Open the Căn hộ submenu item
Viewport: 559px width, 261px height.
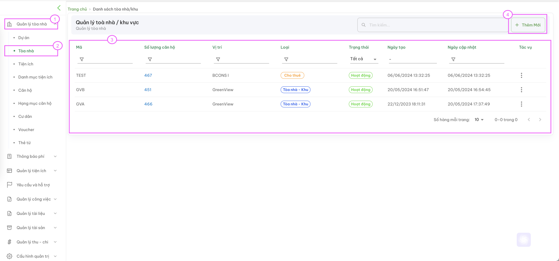25,90
